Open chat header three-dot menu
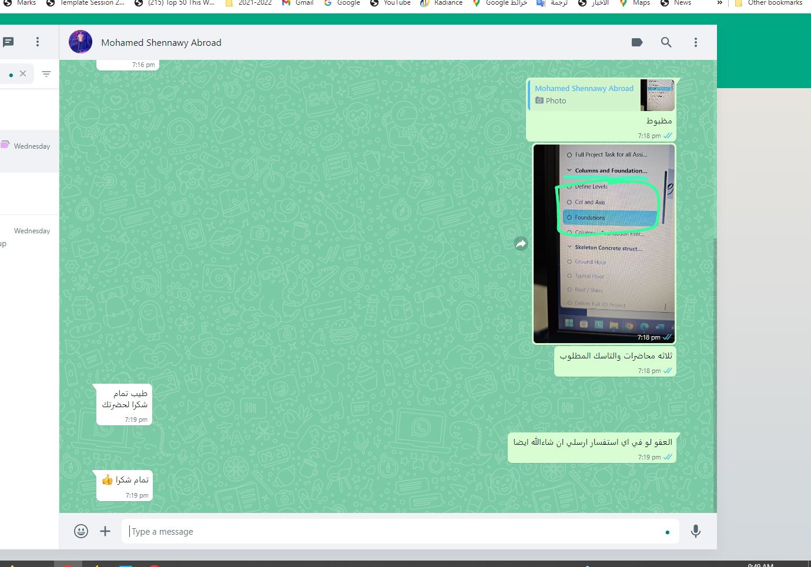 [x=696, y=42]
